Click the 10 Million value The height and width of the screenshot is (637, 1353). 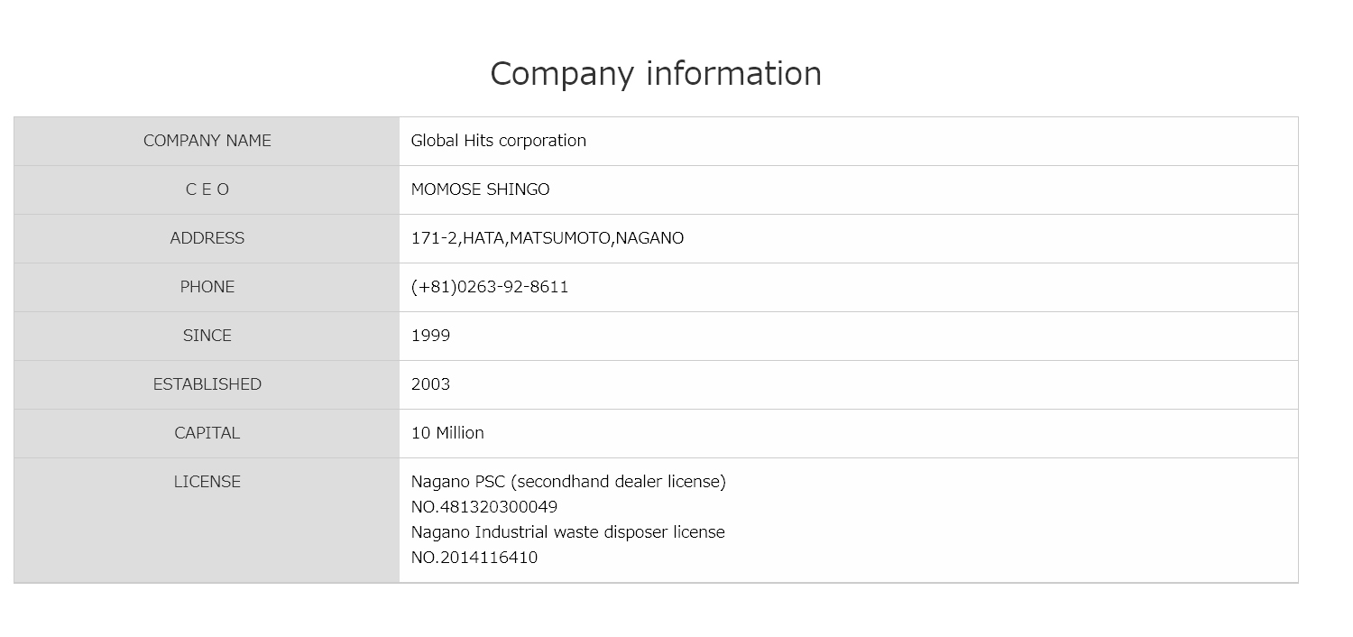click(x=448, y=433)
